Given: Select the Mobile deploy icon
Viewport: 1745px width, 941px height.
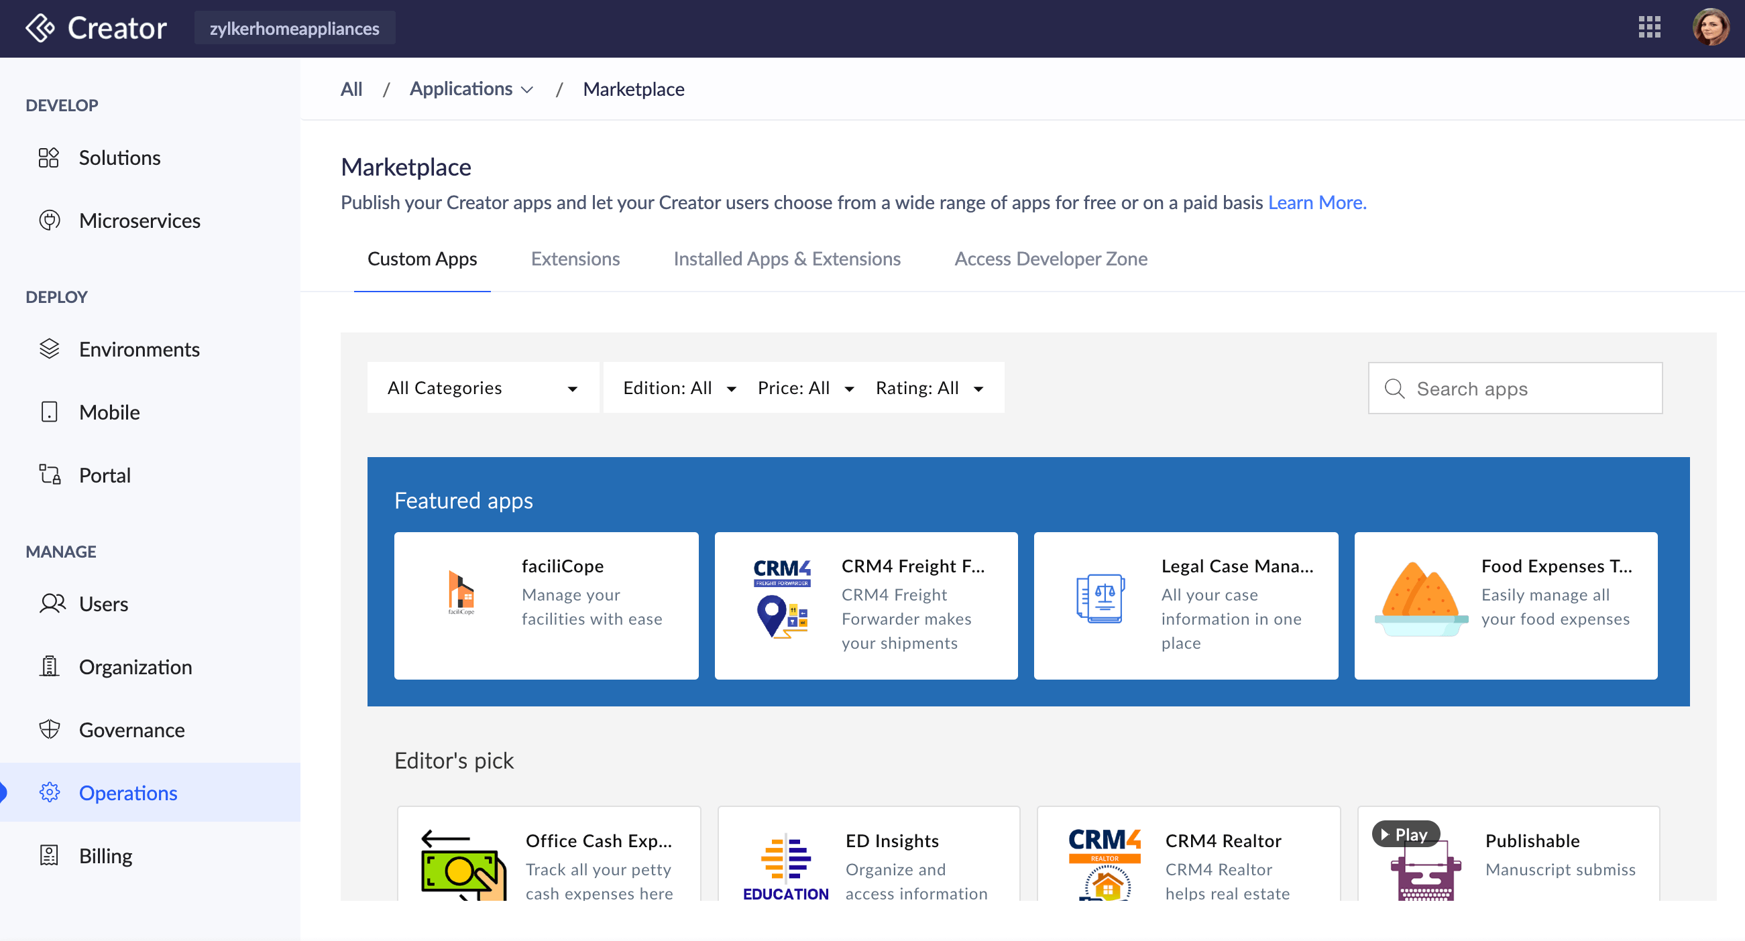Looking at the screenshot, I should pyautogui.click(x=49, y=412).
